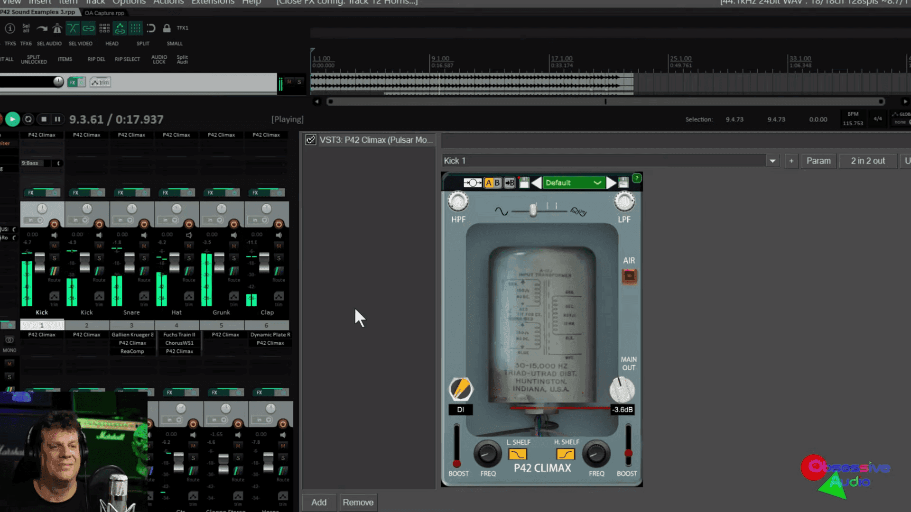This screenshot has height=512, width=911.
Task: Open the Default preset dropdown in plugin
Action: click(573, 183)
